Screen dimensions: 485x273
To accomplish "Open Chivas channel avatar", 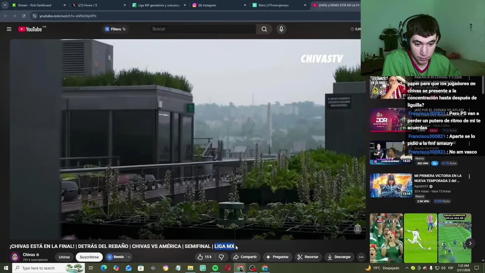I will tap(15, 257).
